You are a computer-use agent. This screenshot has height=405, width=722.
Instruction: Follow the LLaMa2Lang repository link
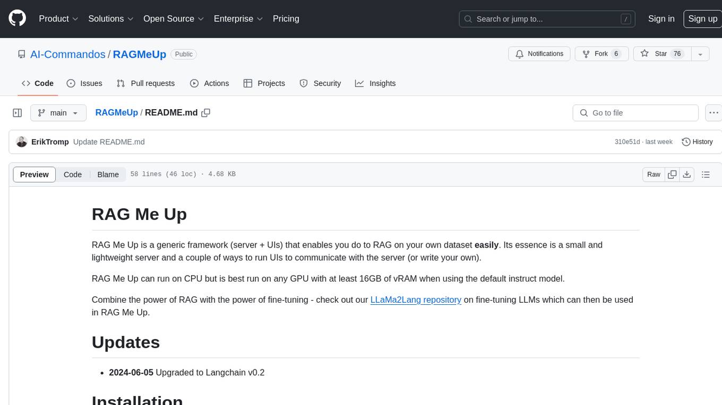click(416, 300)
